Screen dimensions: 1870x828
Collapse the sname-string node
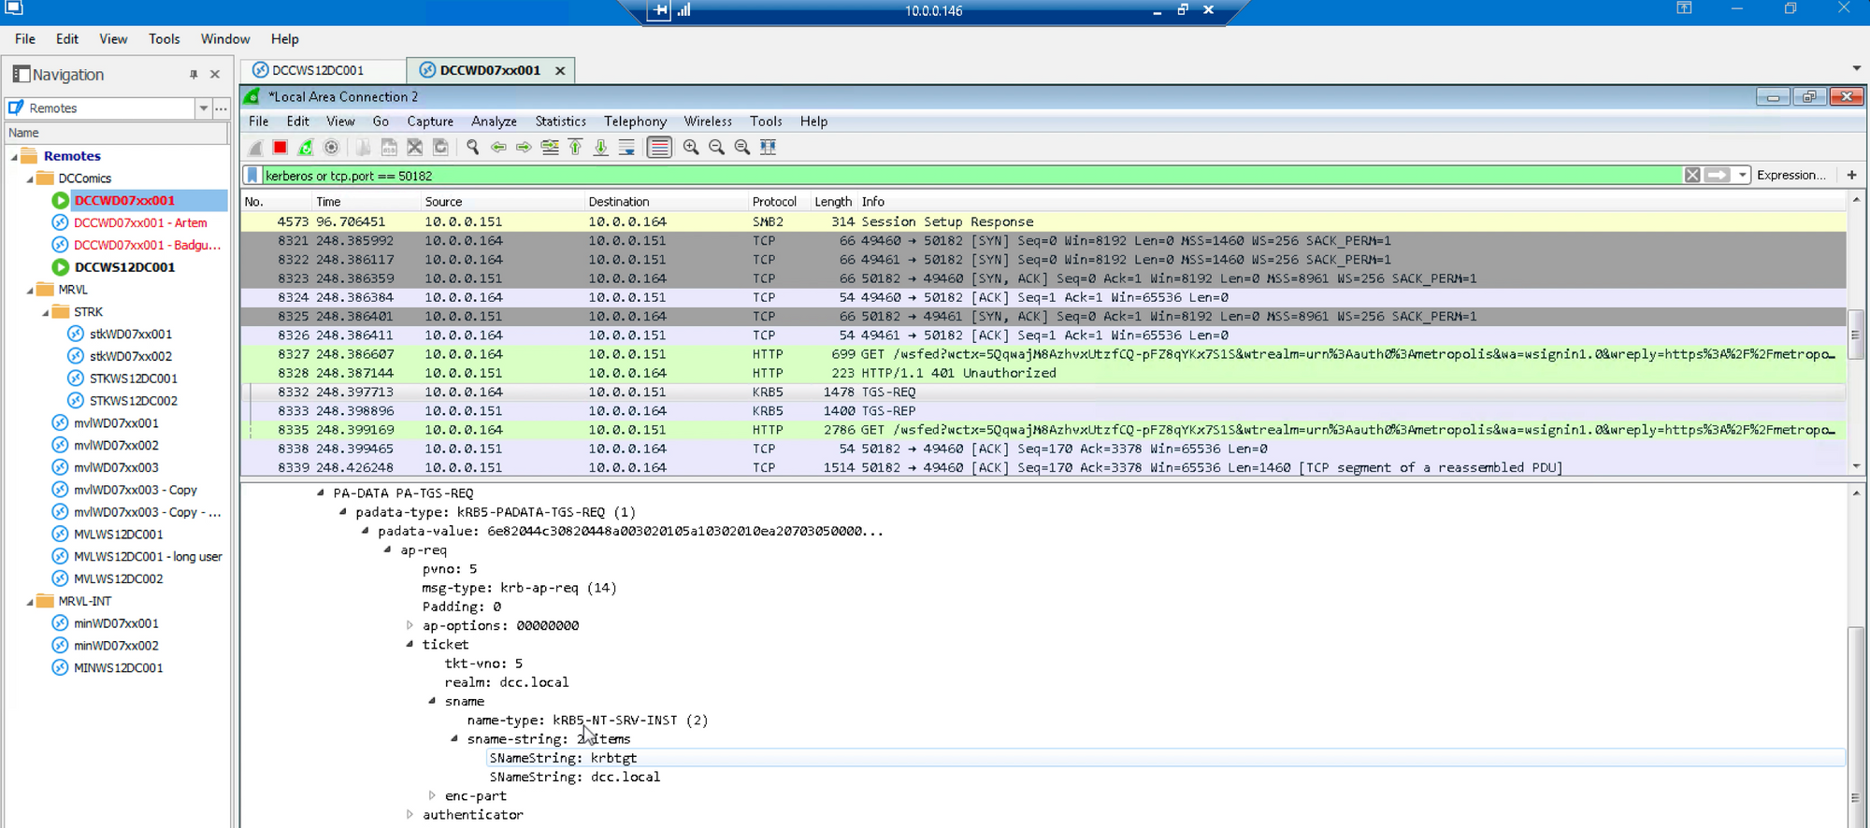click(x=454, y=738)
